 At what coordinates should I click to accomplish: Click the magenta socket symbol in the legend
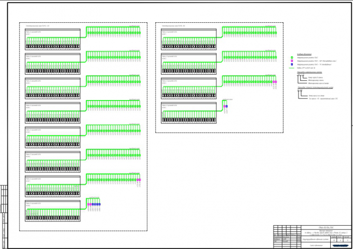[x=292, y=61]
